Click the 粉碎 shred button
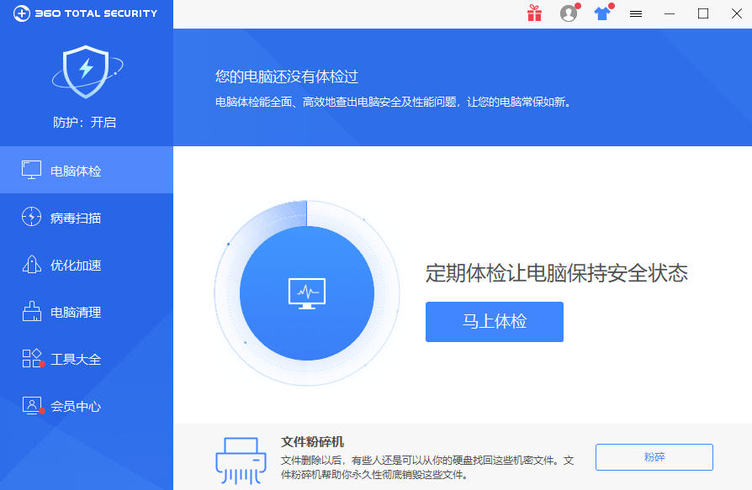This screenshot has height=490, width=752. [x=653, y=457]
